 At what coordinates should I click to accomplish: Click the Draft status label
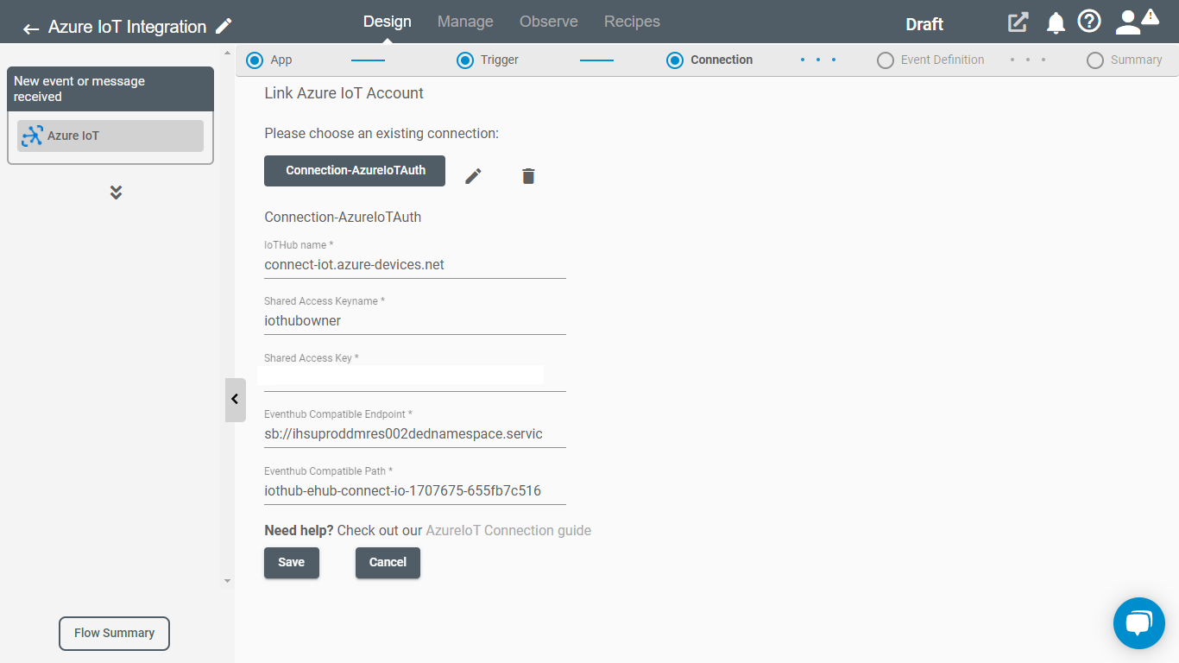924,24
